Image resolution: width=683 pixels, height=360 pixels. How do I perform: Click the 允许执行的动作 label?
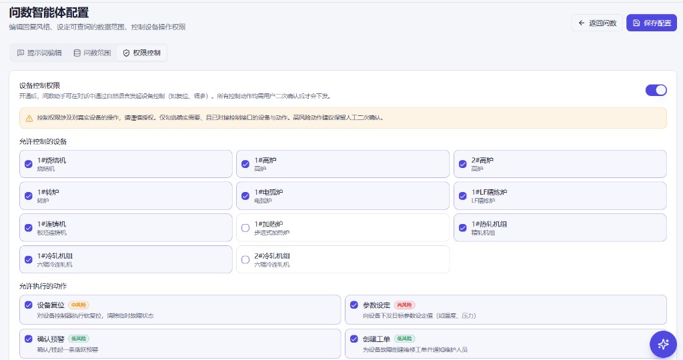pos(43,286)
